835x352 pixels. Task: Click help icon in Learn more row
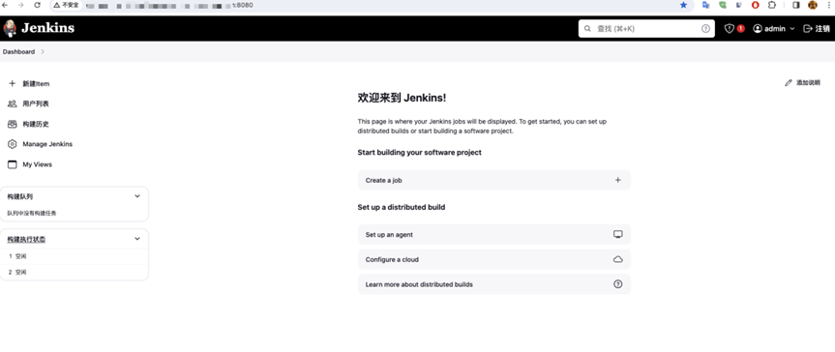[x=617, y=284]
